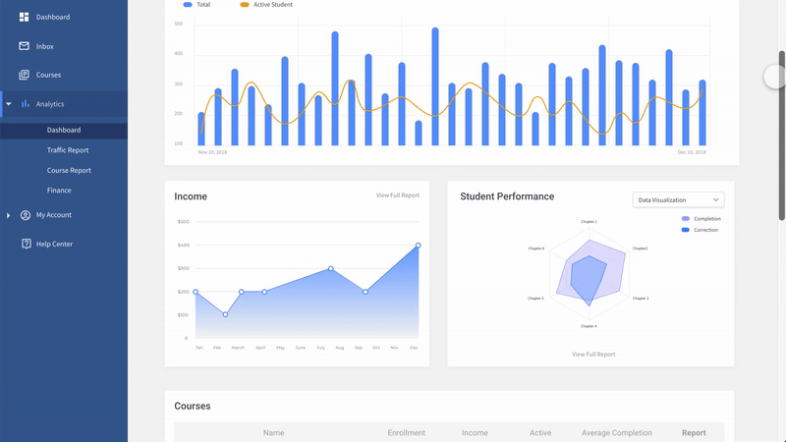The width and height of the screenshot is (786, 442).
Task: Click the December data point on Income chart
Action: [x=419, y=246]
